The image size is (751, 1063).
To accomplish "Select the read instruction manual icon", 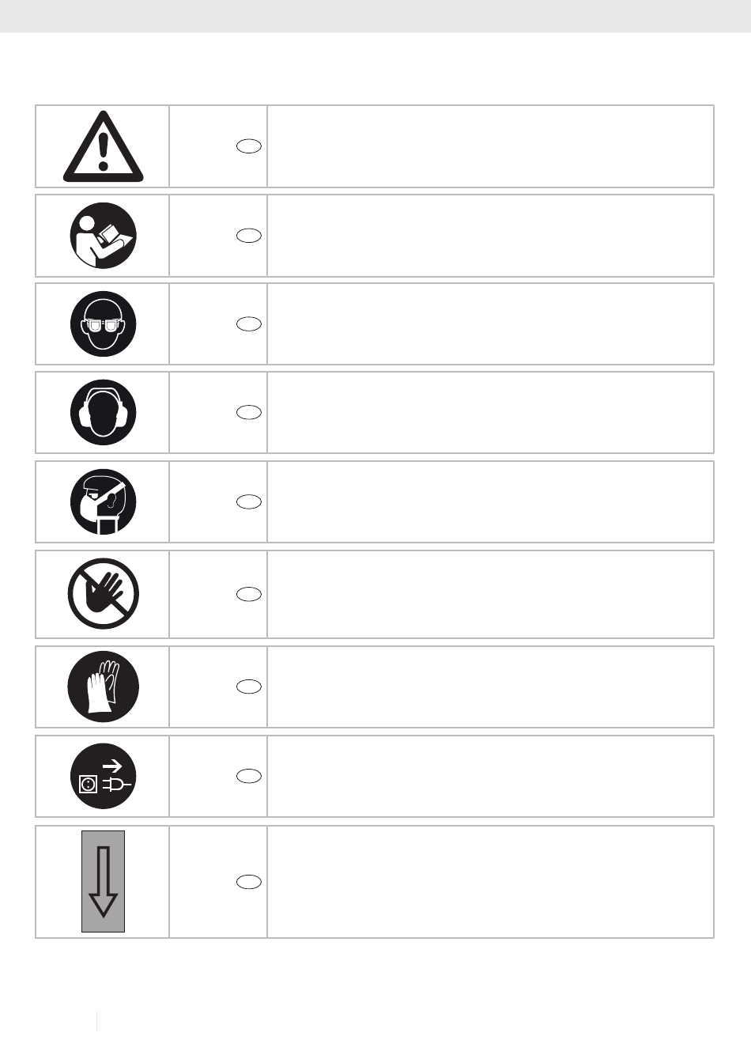I will (x=103, y=236).
